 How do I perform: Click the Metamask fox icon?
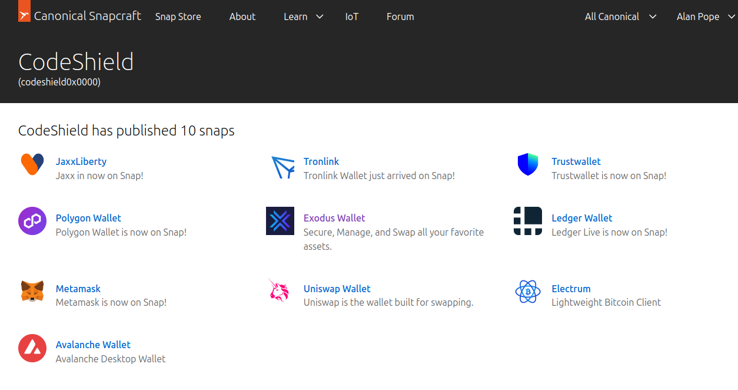[x=32, y=292]
